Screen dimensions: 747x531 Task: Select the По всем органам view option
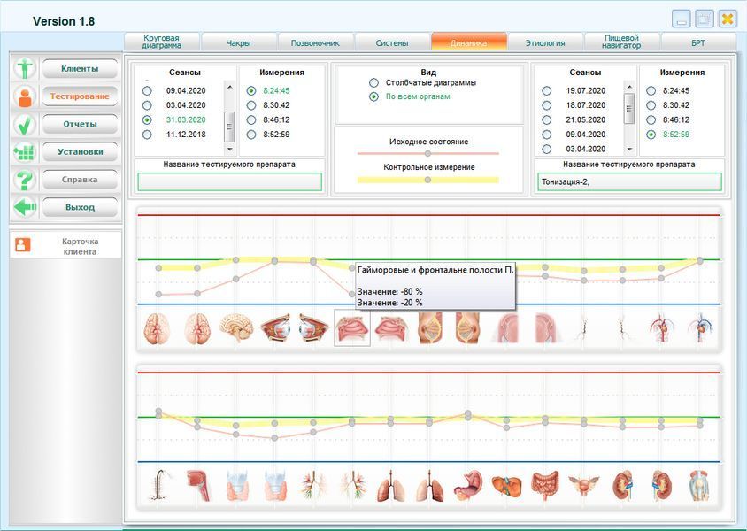[374, 96]
